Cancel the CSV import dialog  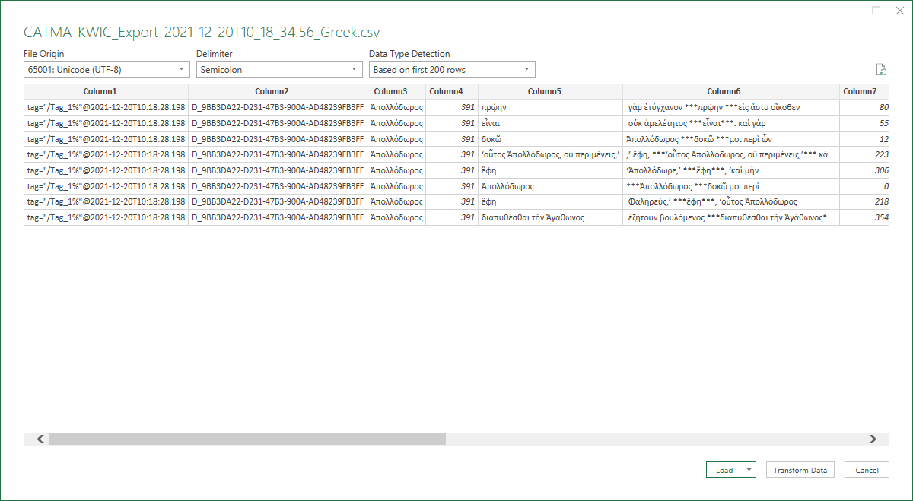click(867, 470)
